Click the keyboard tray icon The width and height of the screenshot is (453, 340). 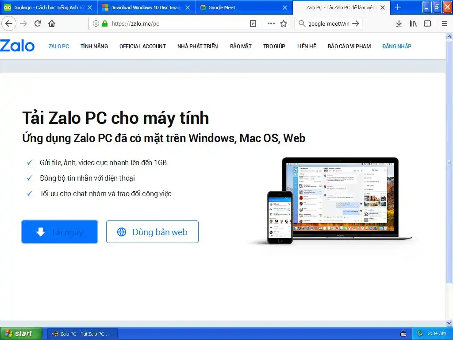tap(403, 334)
